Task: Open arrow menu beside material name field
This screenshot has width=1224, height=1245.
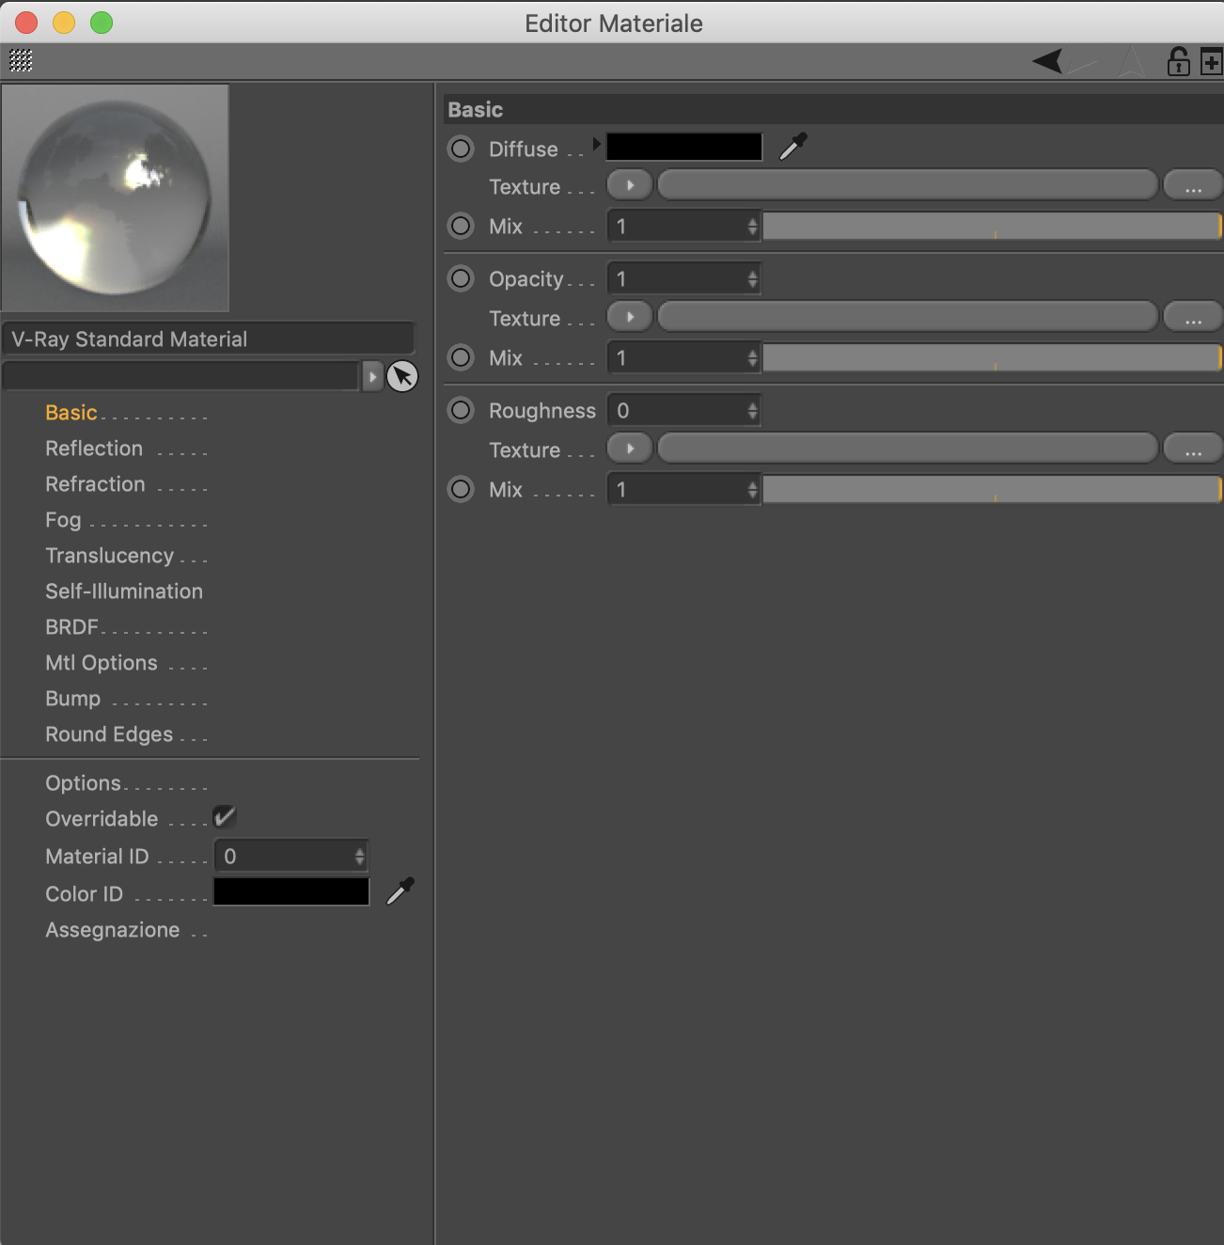Action: click(372, 376)
